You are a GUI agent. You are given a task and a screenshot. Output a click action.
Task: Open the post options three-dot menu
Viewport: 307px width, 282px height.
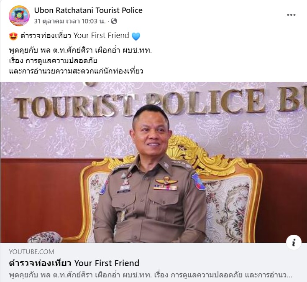[291, 15]
